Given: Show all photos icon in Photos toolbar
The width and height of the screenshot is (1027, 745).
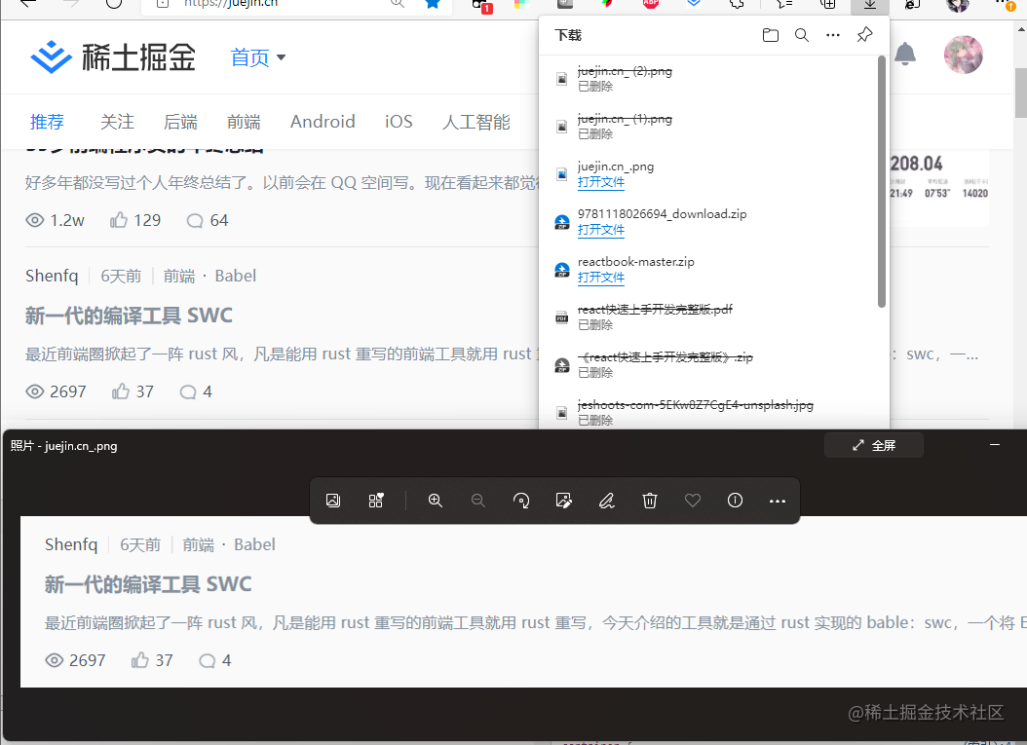Looking at the screenshot, I should click(x=332, y=501).
